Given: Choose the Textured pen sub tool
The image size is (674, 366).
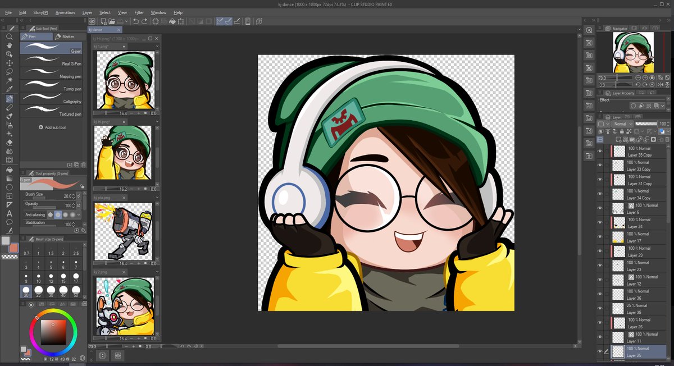Looking at the screenshot, I should (51, 111).
